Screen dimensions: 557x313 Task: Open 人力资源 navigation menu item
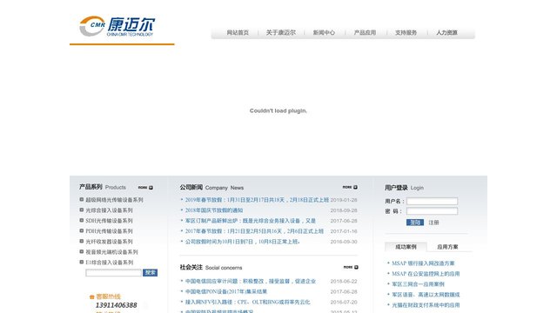pyautogui.click(x=446, y=33)
